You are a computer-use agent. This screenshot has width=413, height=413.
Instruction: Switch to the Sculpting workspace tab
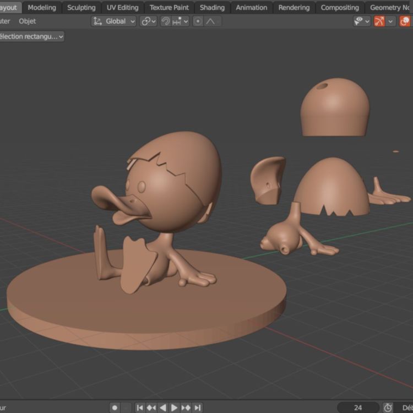[81, 8]
